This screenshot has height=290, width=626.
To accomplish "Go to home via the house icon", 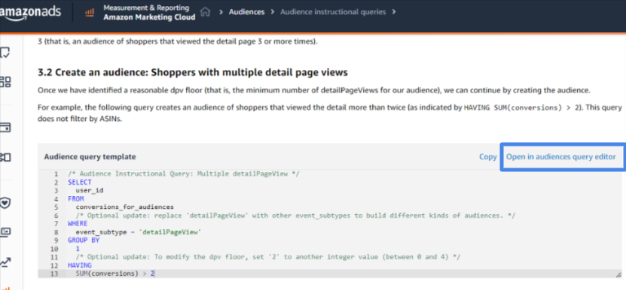I will [x=205, y=12].
